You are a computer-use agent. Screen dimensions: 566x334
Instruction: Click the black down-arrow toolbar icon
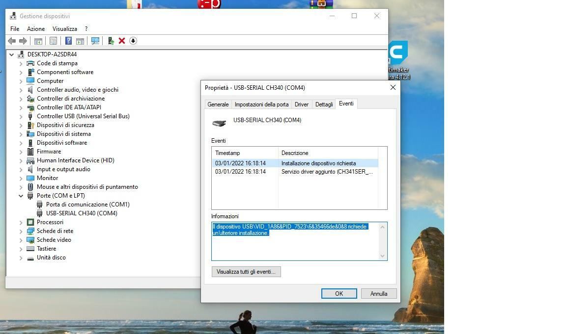click(x=133, y=41)
